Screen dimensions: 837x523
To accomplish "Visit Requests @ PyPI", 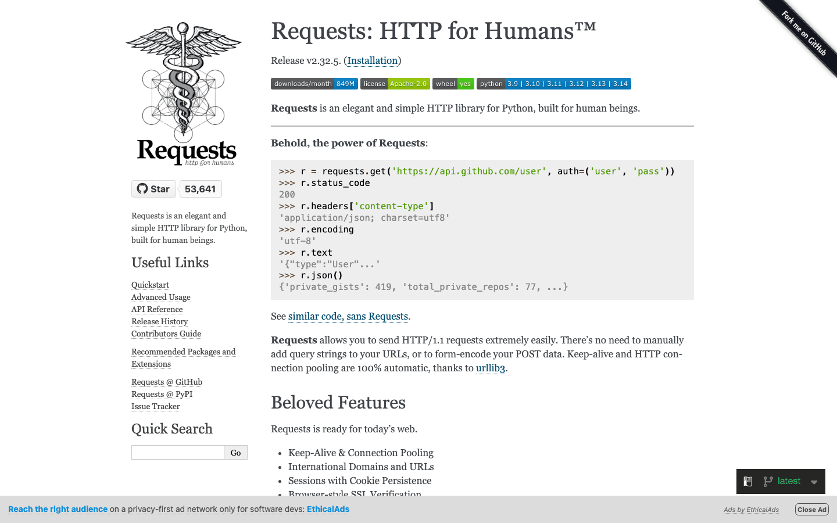I will pyautogui.click(x=162, y=394).
